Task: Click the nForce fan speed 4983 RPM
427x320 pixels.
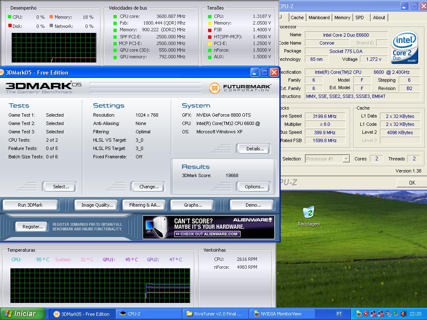Action: point(247,267)
